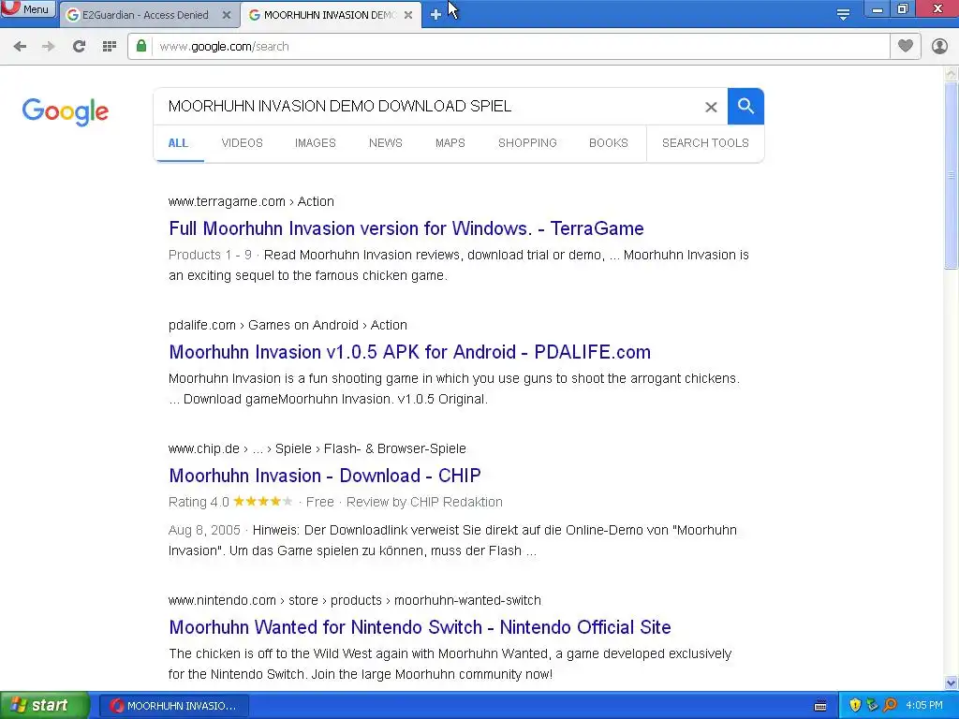
Task: Close the E2Guardian tab
Action: [x=227, y=15]
